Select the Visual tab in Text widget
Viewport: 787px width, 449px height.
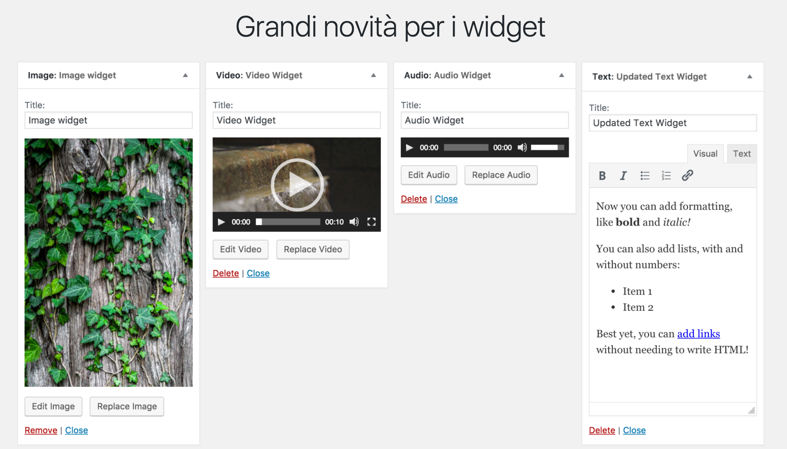pyautogui.click(x=705, y=154)
